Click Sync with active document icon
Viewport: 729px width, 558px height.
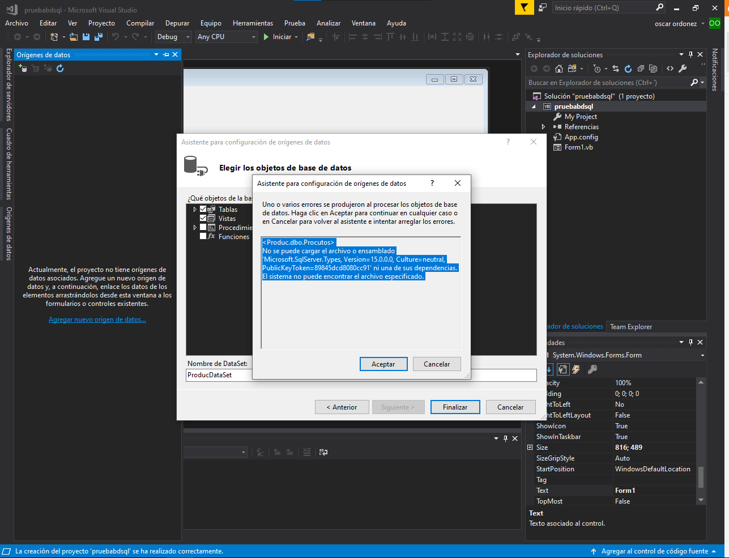(616, 69)
